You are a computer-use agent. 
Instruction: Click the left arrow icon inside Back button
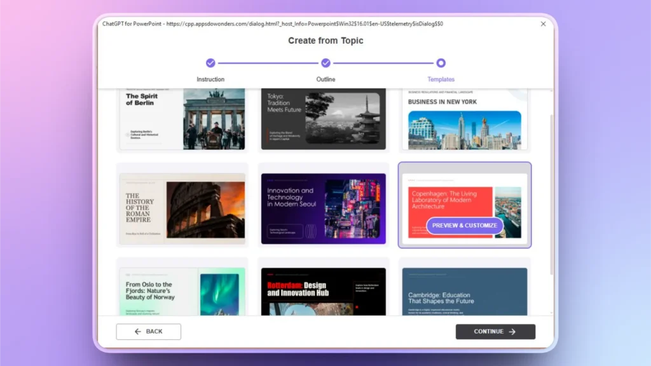pos(139,331)
